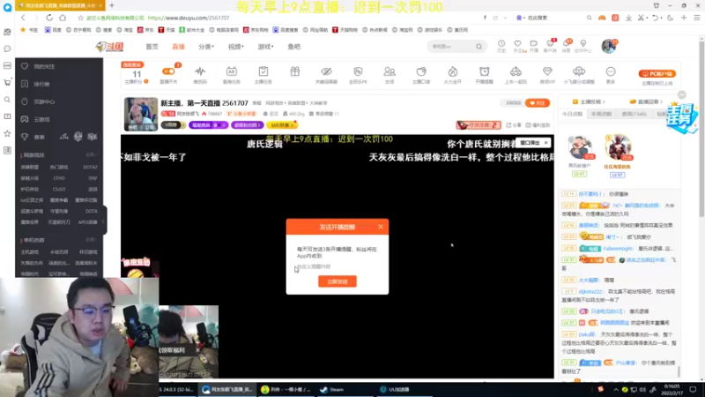Open the DOTA2 category in the sidebar

click(90, 167)
